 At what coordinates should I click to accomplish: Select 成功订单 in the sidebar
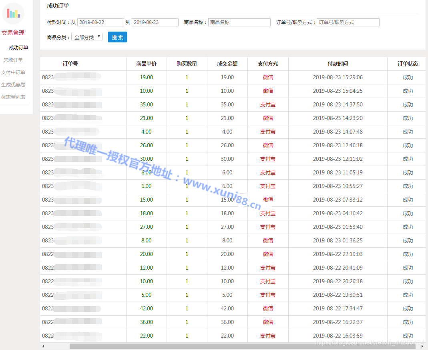pos(18,48)
